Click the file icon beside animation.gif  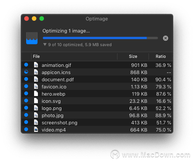click(x=36, y=65)
